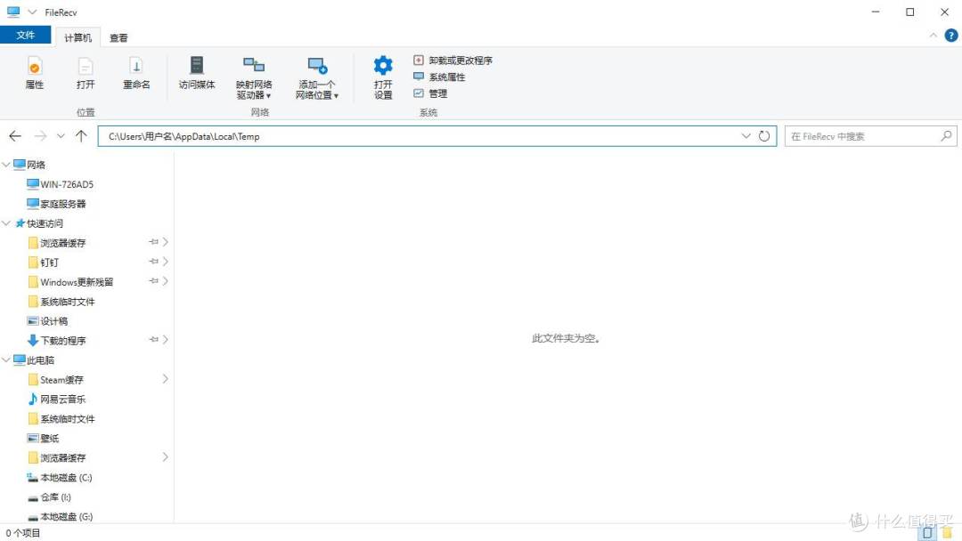Click the 打开 ribbon icon
The height and width of the screenshot is (541, 962).
[86, 73]
